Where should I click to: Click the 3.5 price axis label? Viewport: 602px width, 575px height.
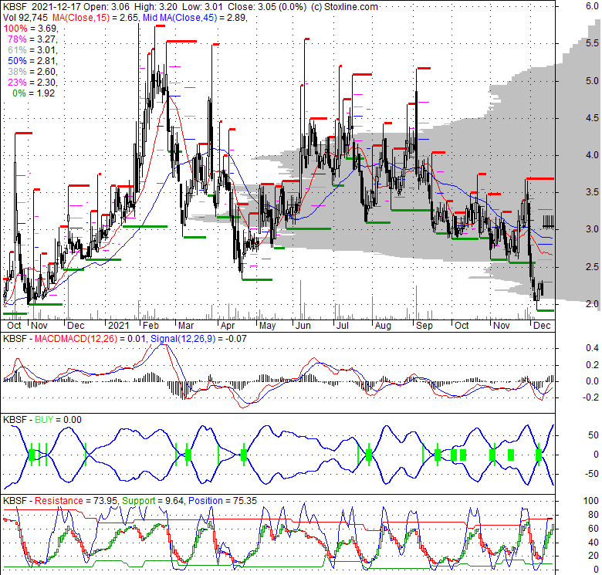[592, 192]
